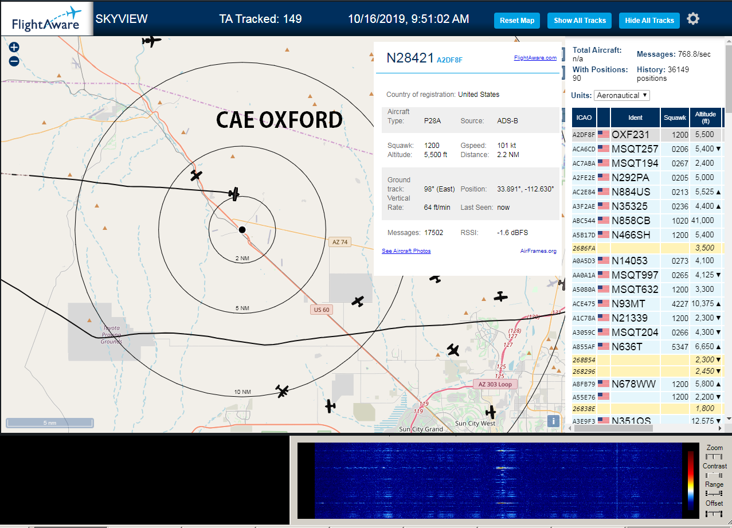Select the MSQT632 aircraft row
This screenshot has height=528, width=732.
[648, 290]
